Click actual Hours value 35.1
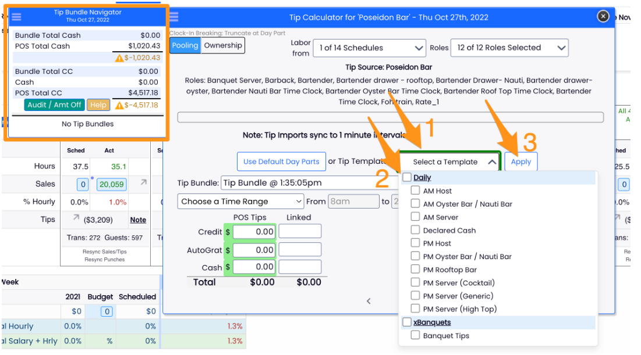Image resolution: width=641 pixels, height=355 pixels. (119, 167)
